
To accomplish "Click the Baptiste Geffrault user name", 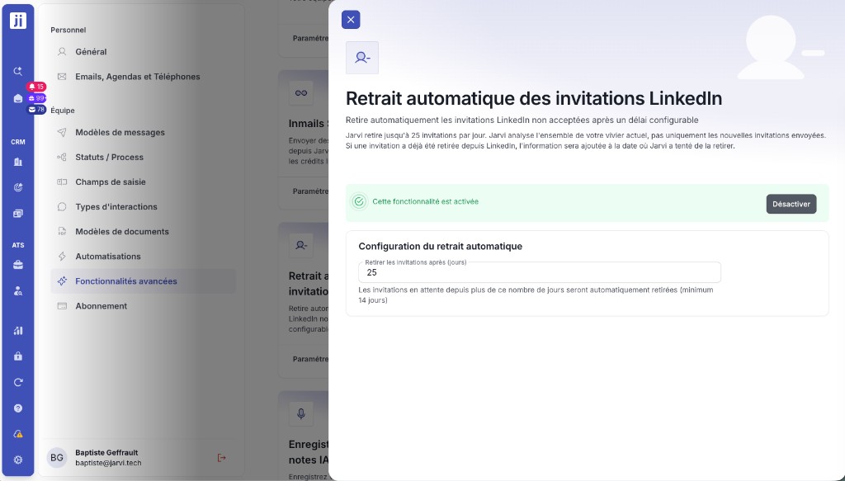I will pos(106,452).
